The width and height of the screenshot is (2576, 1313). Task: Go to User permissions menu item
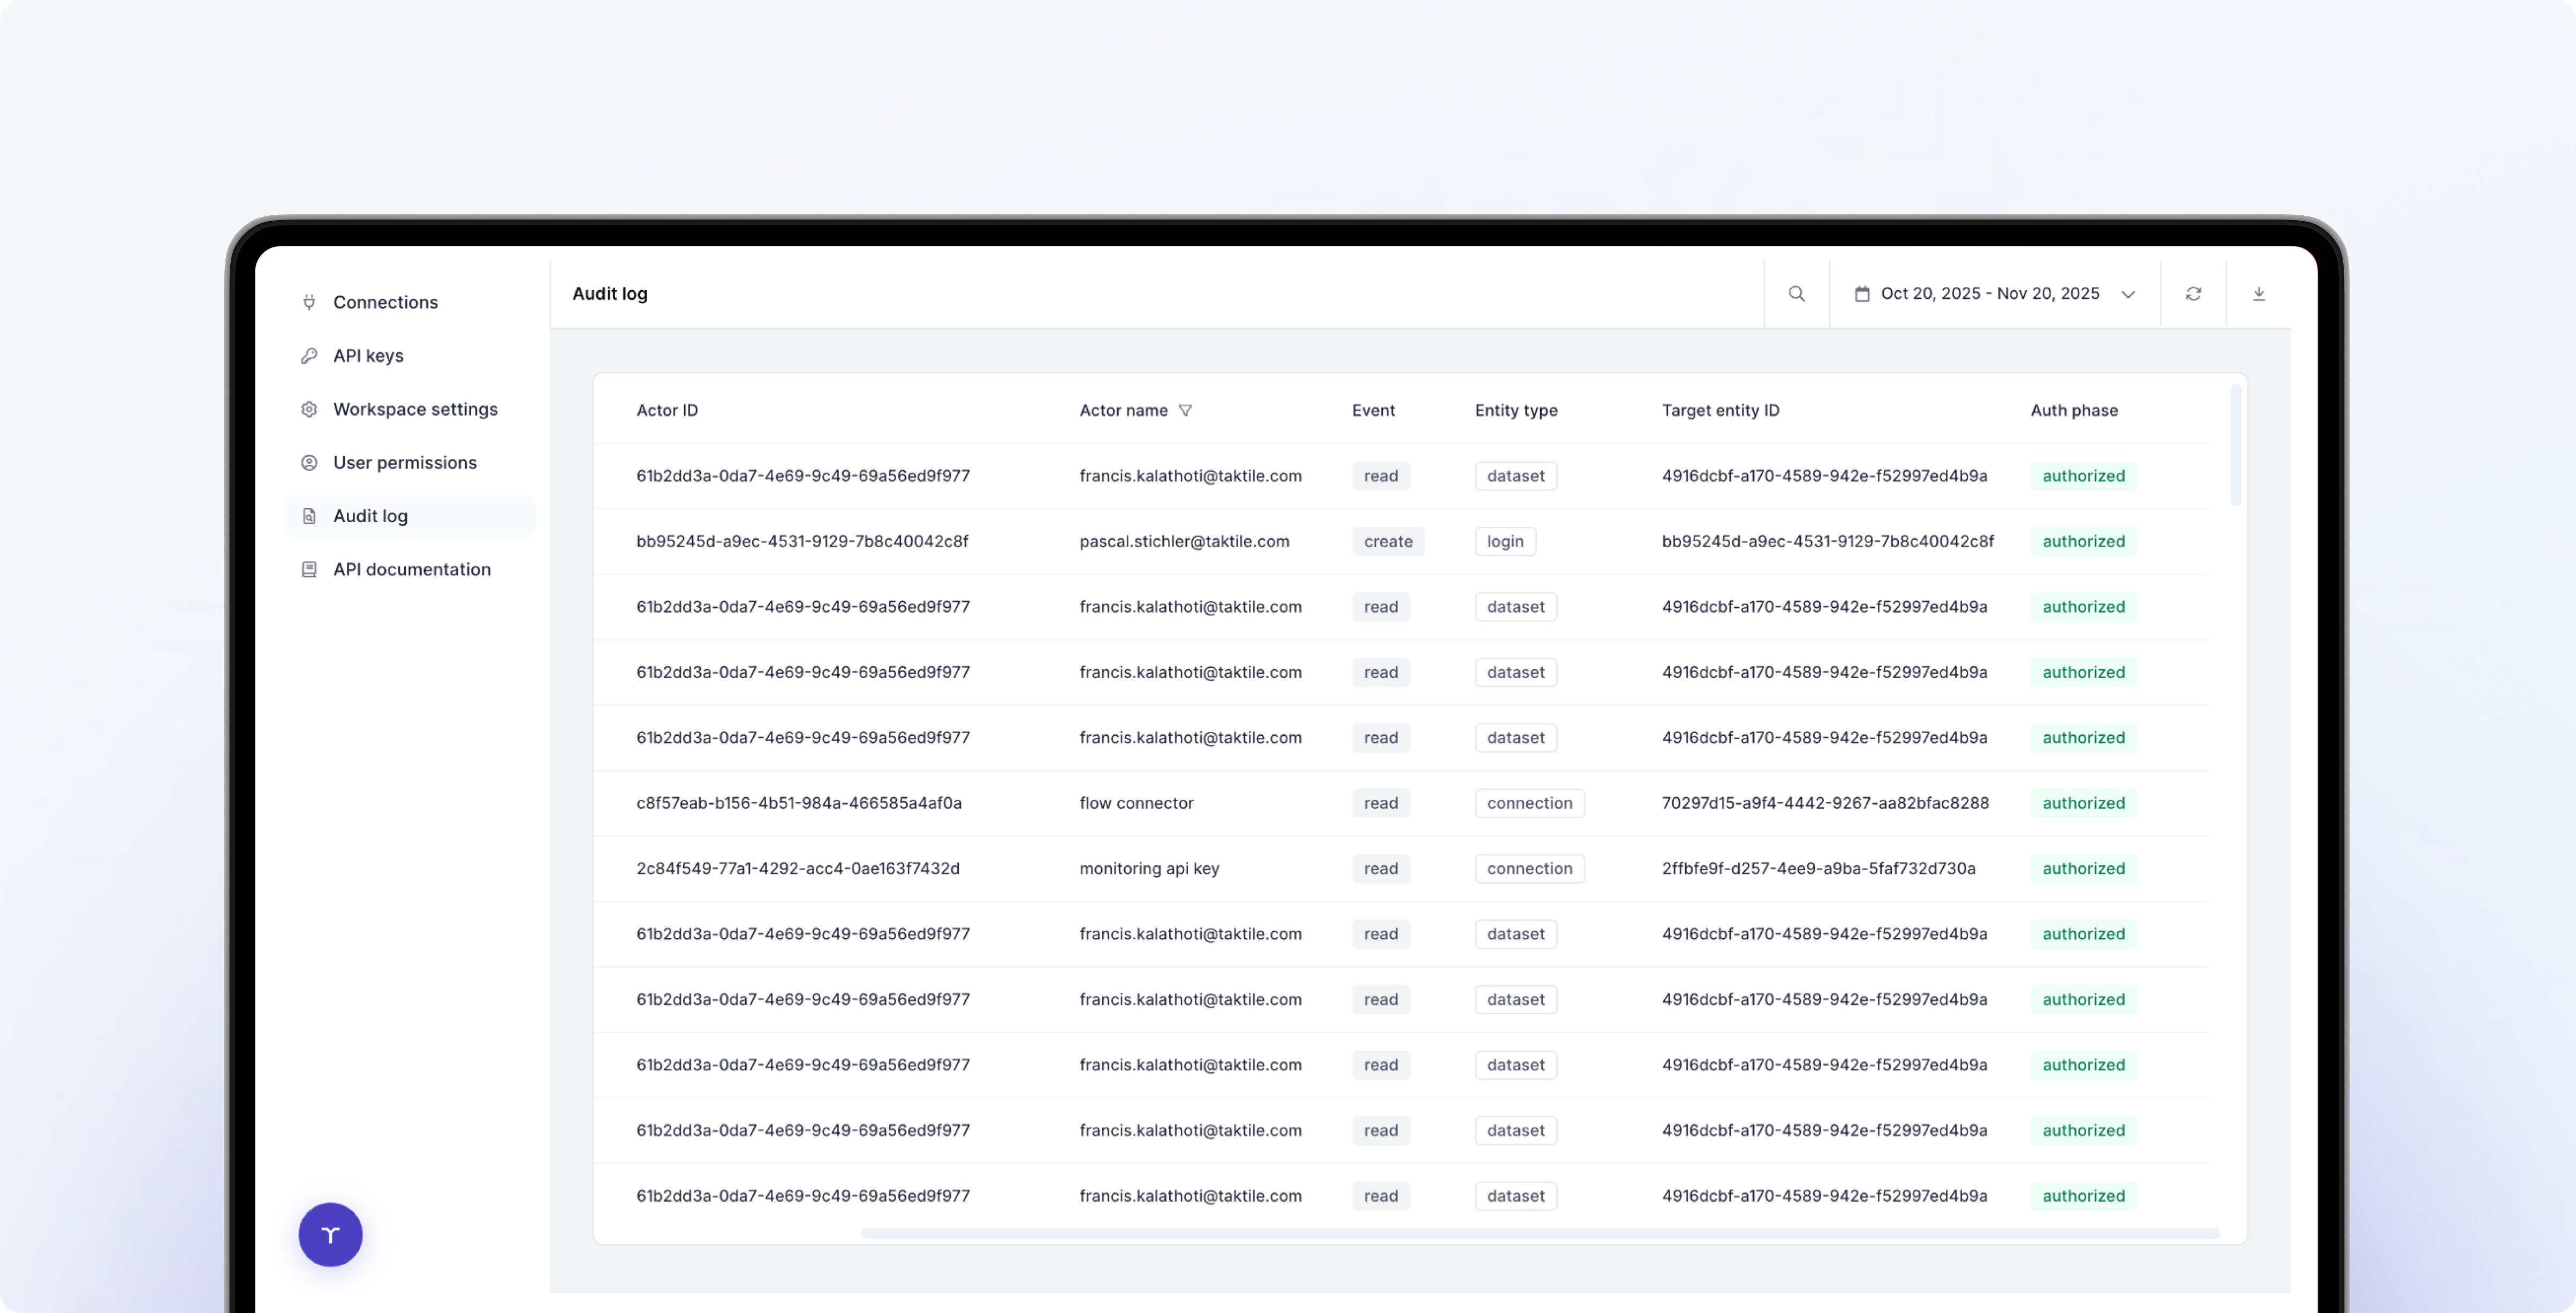404,463
